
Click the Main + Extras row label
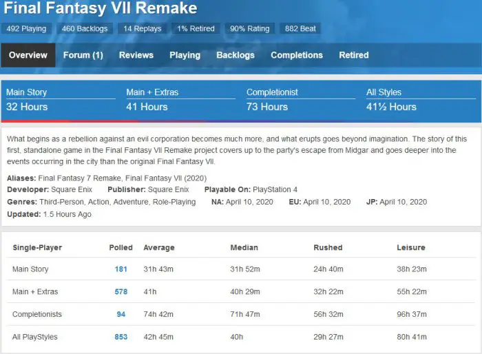(x=35, y=291)
